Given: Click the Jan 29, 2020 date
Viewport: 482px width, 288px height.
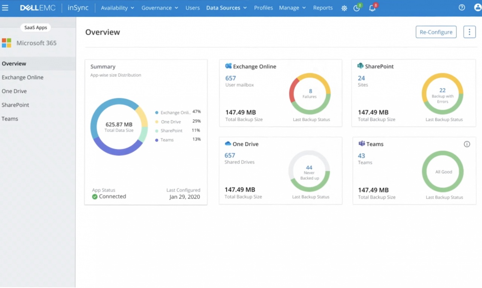Looking at the screenshot, I should (185, 197).
